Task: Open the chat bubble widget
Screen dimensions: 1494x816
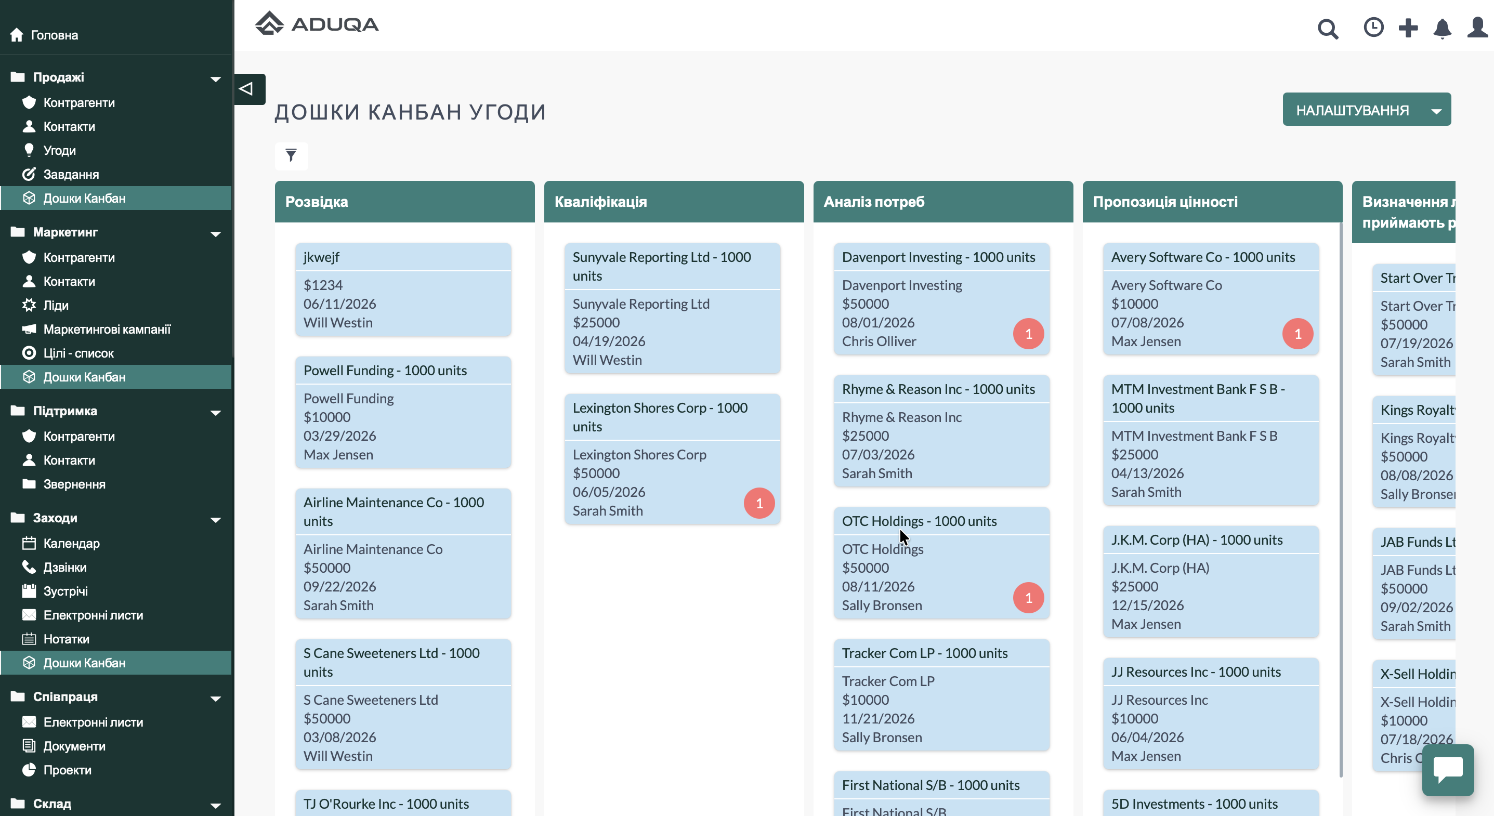Action: pyautogui.click(x=1448, y=770)
